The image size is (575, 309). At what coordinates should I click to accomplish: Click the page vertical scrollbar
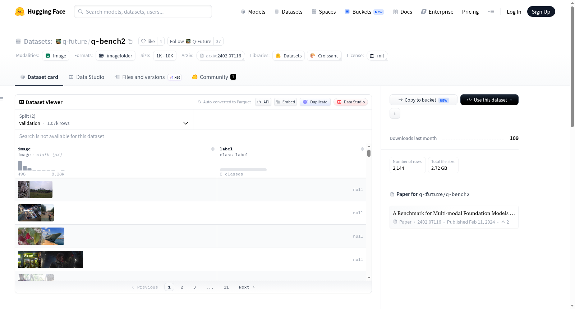click(x=572, y=66)
